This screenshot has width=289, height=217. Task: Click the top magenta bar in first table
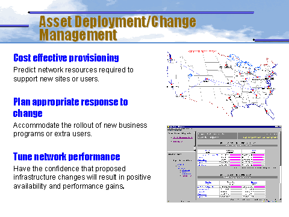point(235,155)
